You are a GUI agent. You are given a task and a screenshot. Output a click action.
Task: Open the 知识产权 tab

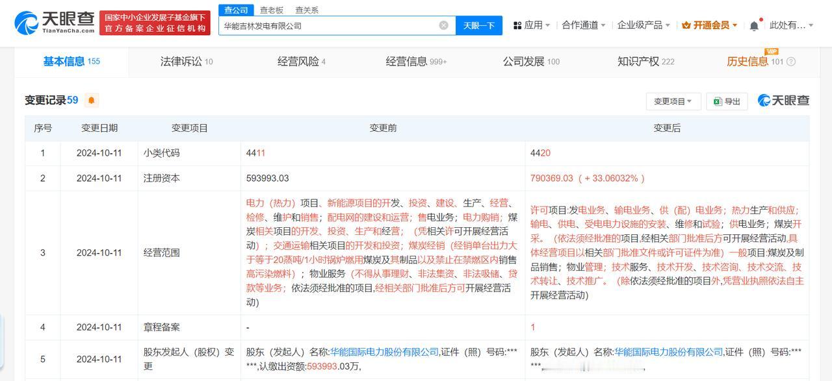pyautogui.click(x=645, y=62)
